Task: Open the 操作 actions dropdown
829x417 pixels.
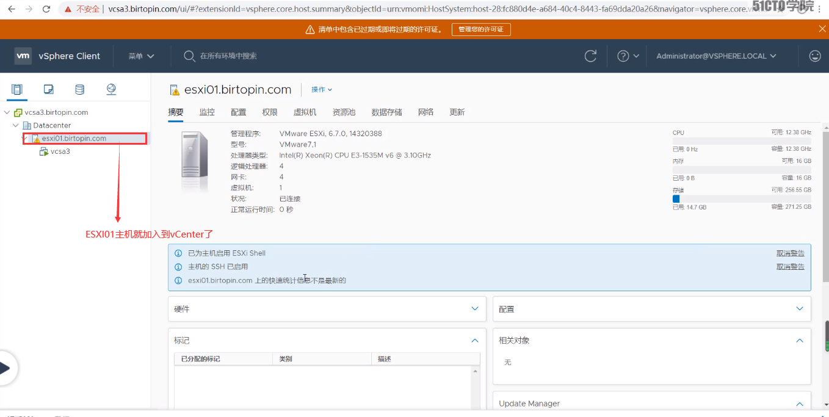Action: click(322, 90)
